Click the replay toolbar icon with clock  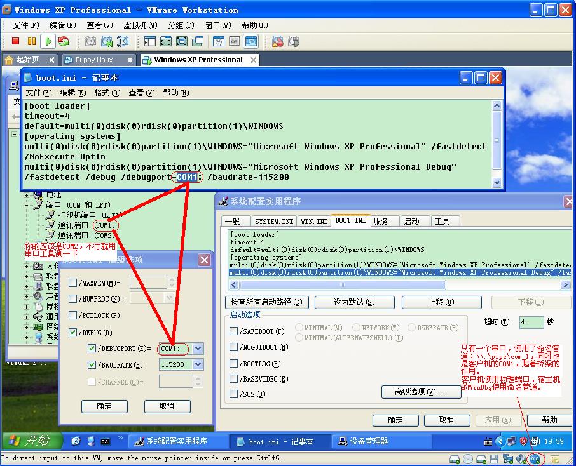click(294, 41)
